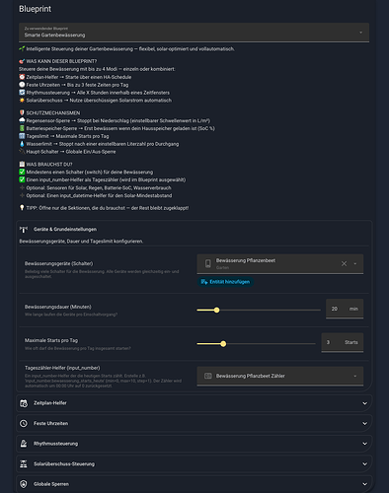389x493 pixels.
Task: Click 'WAS KANN DIESER BLUEPRINT?' heading
Action: pos(61,61)
